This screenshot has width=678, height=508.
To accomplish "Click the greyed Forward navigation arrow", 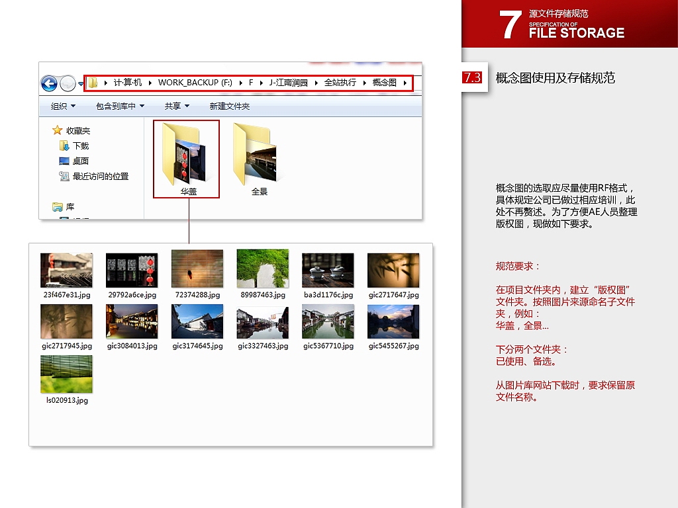I will coord(68,83).
